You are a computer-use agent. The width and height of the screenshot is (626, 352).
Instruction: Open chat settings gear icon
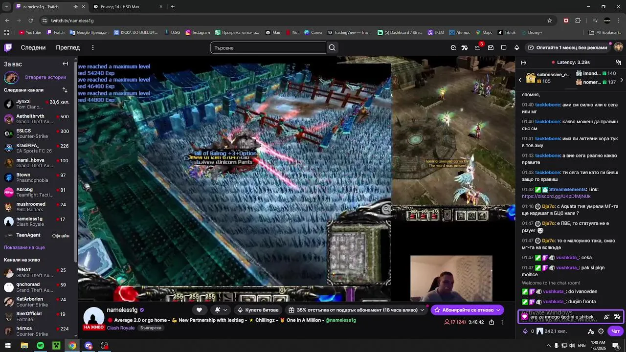point(601,331)
